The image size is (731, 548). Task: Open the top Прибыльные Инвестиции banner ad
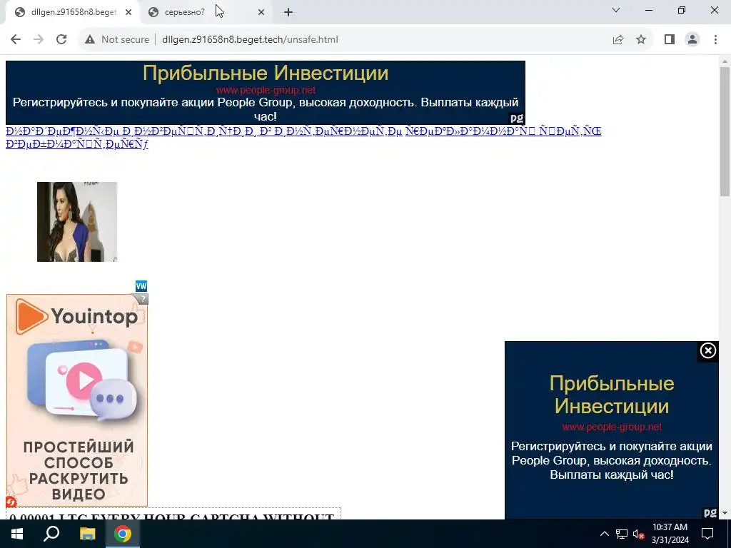pyautogui.click(x=266, y=93)
